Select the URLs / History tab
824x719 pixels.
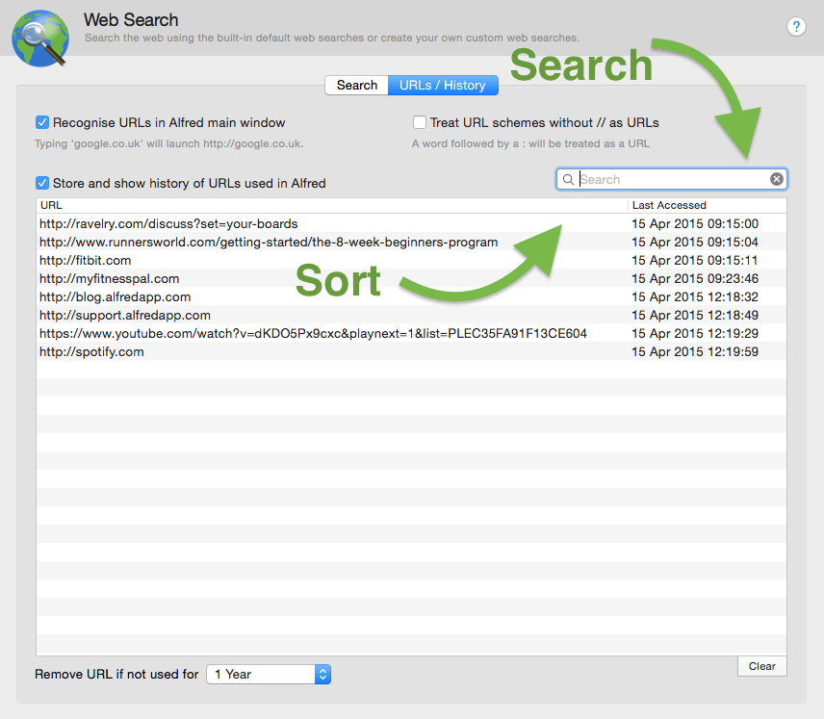443,85
